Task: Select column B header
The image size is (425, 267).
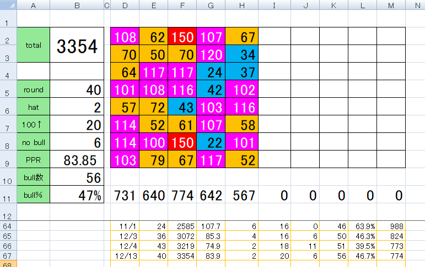Action: [x=77, y=5]
